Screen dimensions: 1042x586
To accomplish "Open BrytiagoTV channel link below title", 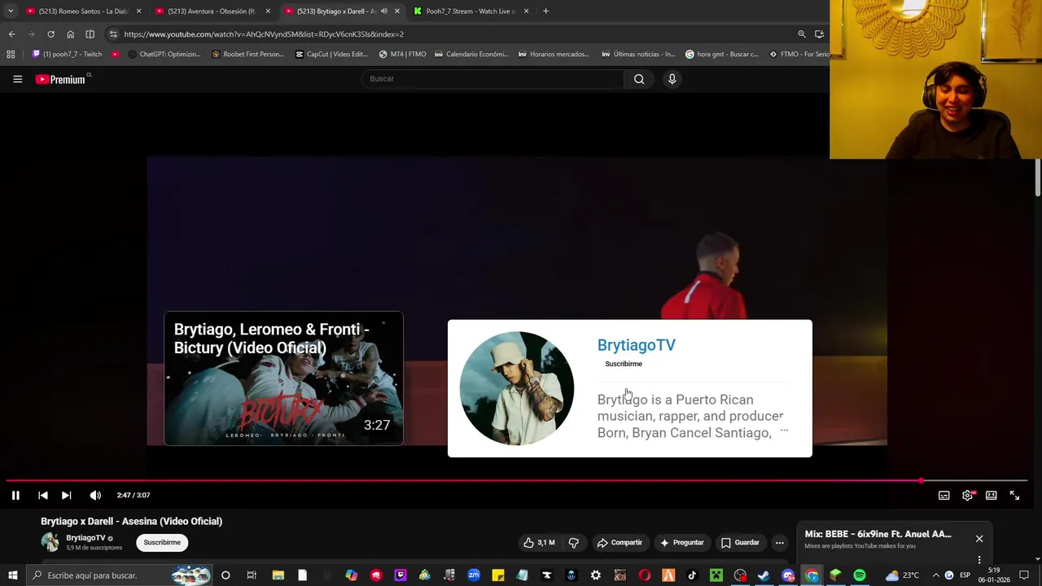I will click(85, 538).
